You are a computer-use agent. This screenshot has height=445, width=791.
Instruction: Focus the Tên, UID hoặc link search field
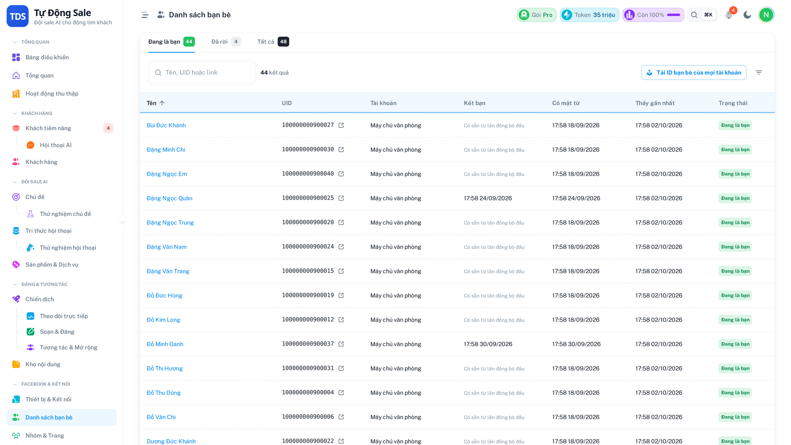pos(202,73)
